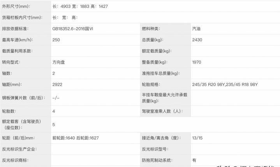Click the 外形尺寸(mm) label cell
Image resolution: width=280 pixels, height=167 pixels.
[x=16, y=7]
